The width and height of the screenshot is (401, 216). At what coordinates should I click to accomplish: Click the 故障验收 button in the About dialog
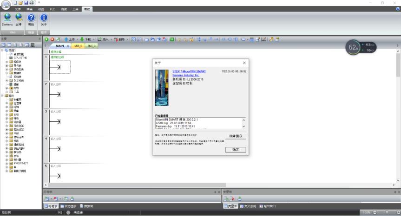236,136
